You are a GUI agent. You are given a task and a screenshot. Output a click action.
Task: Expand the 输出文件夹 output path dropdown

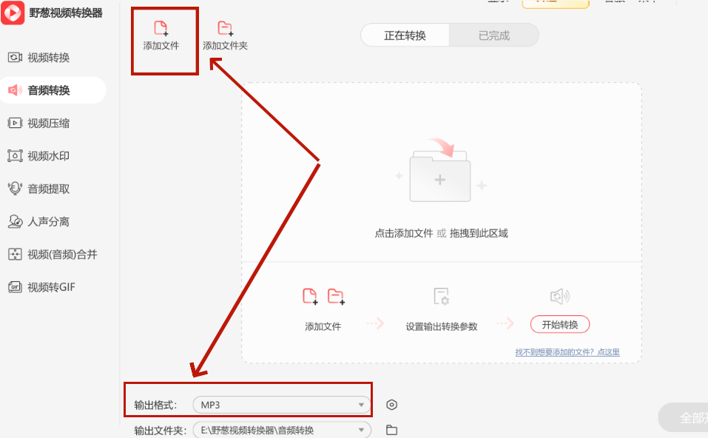281,429
